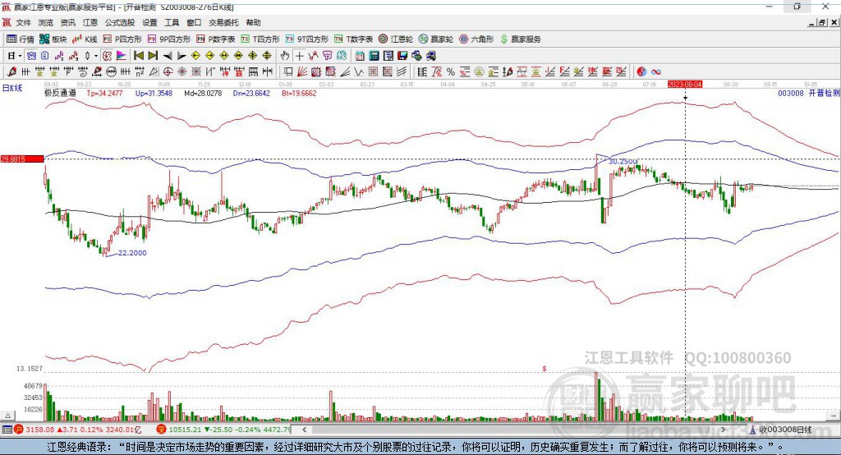The width and height of the screenshot is (841, 455).
Task: Open the 行情 market quotes view
Action: 20,39
